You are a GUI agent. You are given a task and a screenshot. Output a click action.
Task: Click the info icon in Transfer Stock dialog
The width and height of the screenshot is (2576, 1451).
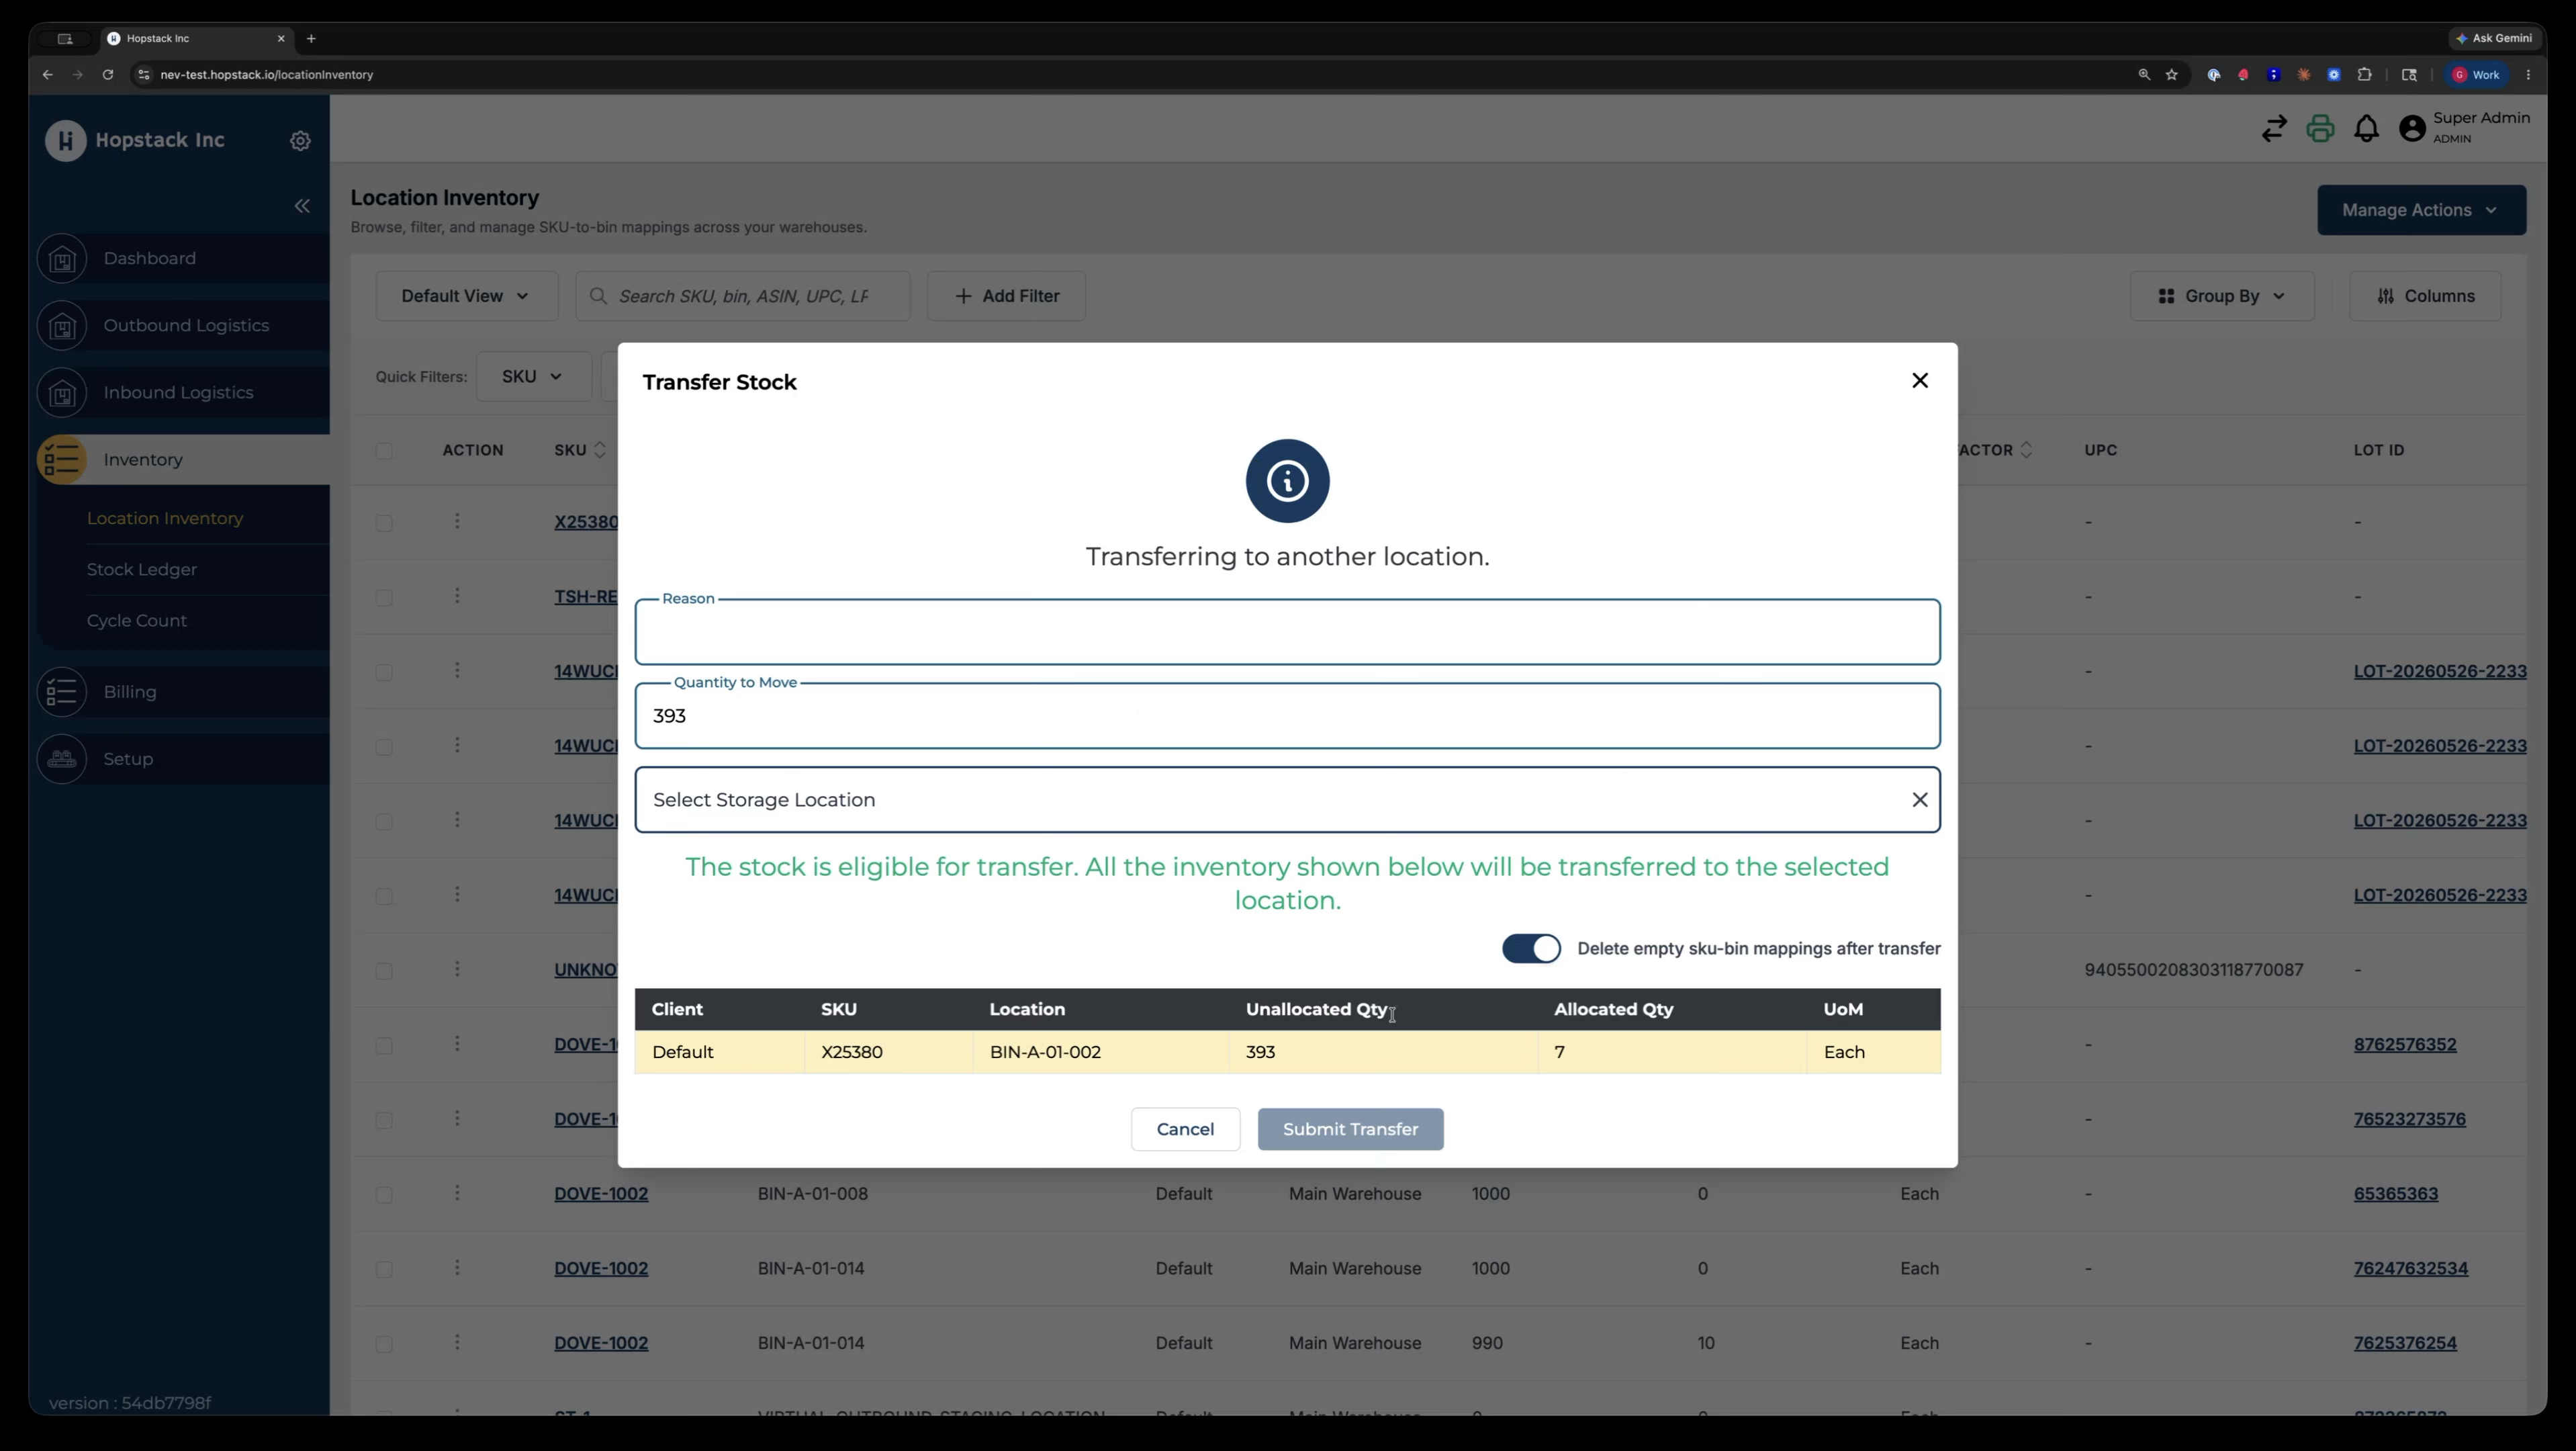[1287, 481]
